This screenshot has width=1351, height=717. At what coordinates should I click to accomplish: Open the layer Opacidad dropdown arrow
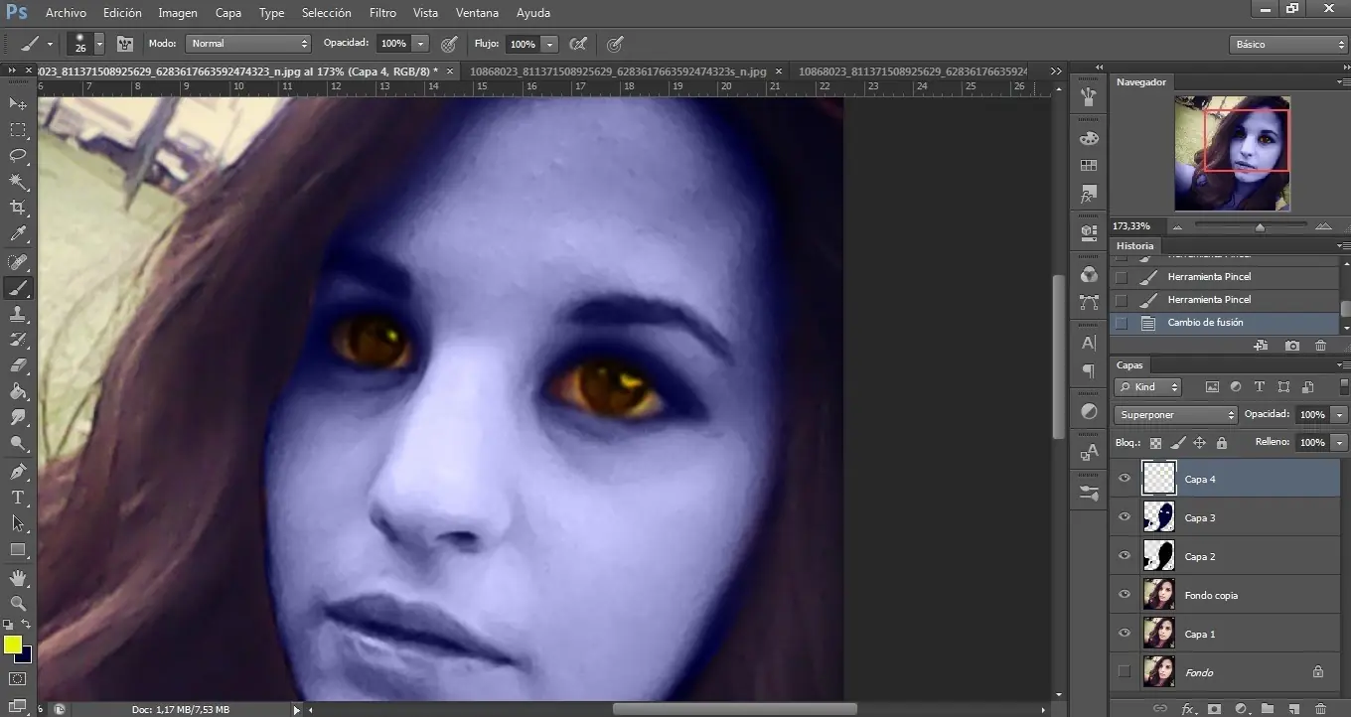click(x=1340, y=414)
